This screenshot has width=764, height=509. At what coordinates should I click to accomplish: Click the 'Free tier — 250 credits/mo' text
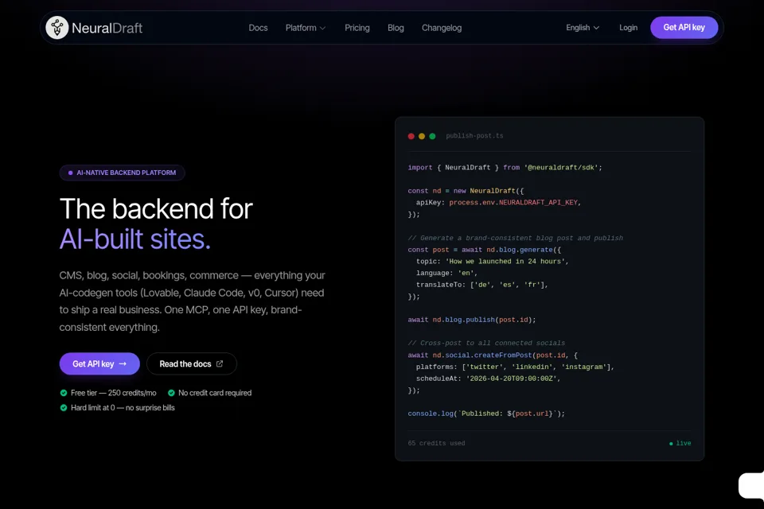pos(114,393)
